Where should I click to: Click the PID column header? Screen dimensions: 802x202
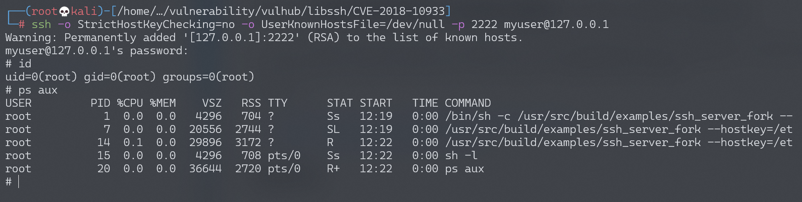coord(100,103)
